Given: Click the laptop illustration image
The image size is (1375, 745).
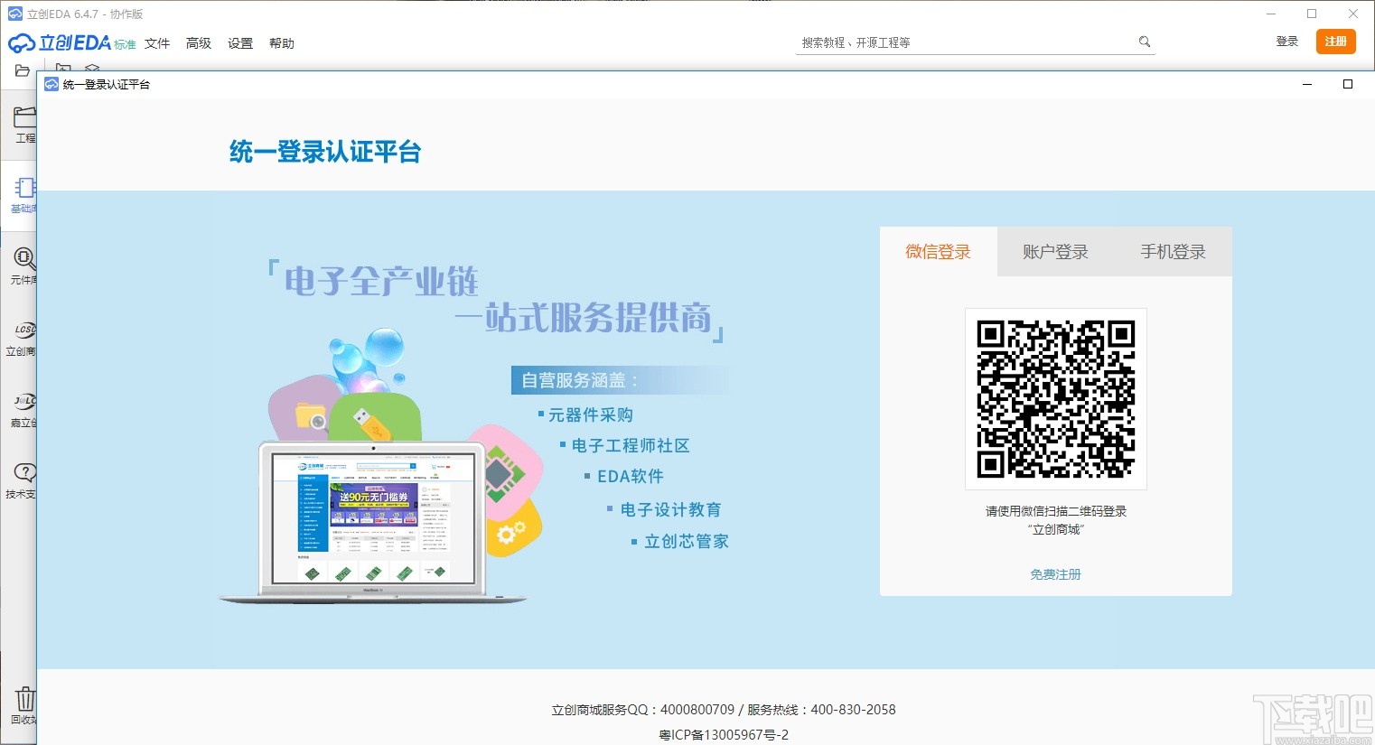Looking at the screenshot, I should click(x=372, y=522).
